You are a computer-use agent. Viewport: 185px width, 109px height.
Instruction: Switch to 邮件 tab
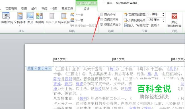[x=34, y=9]
